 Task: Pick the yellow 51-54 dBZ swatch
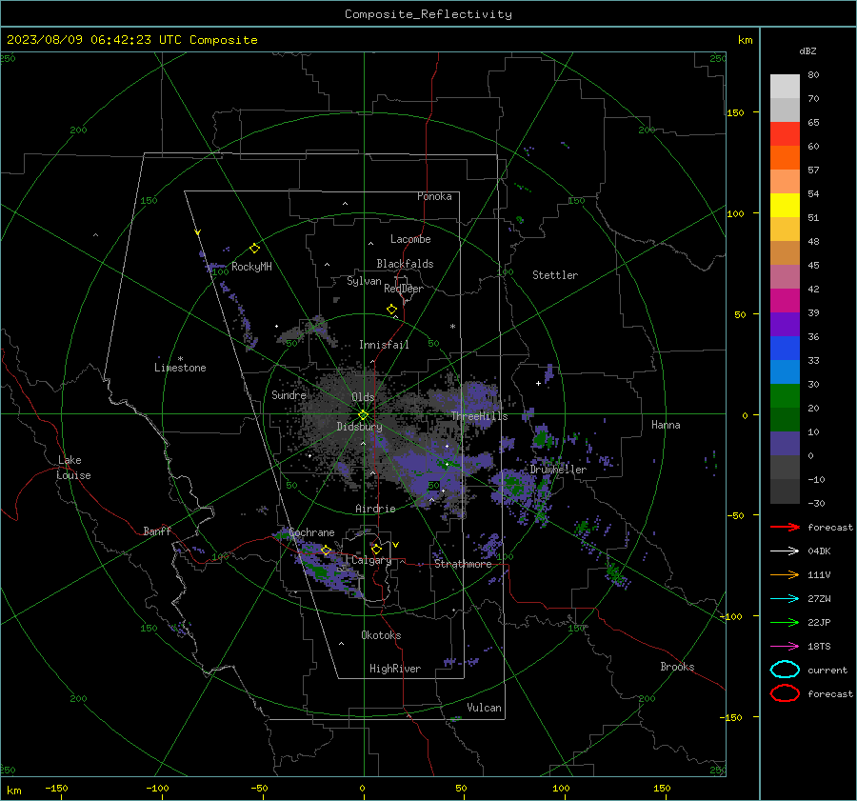point(785,206)
